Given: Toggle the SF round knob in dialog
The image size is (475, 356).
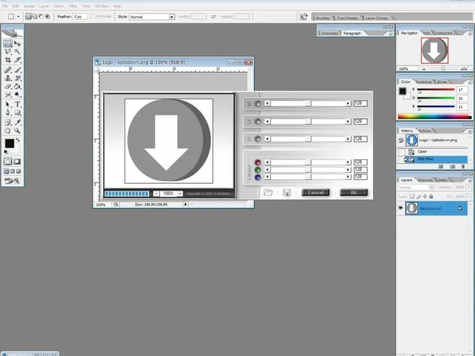Looking at the screenshot, I should (x=258, y=139).
